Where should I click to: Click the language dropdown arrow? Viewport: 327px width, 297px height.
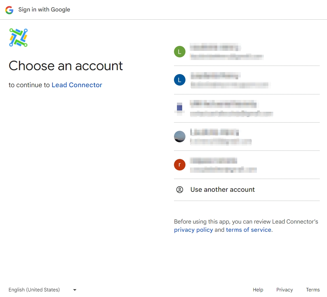75,290
